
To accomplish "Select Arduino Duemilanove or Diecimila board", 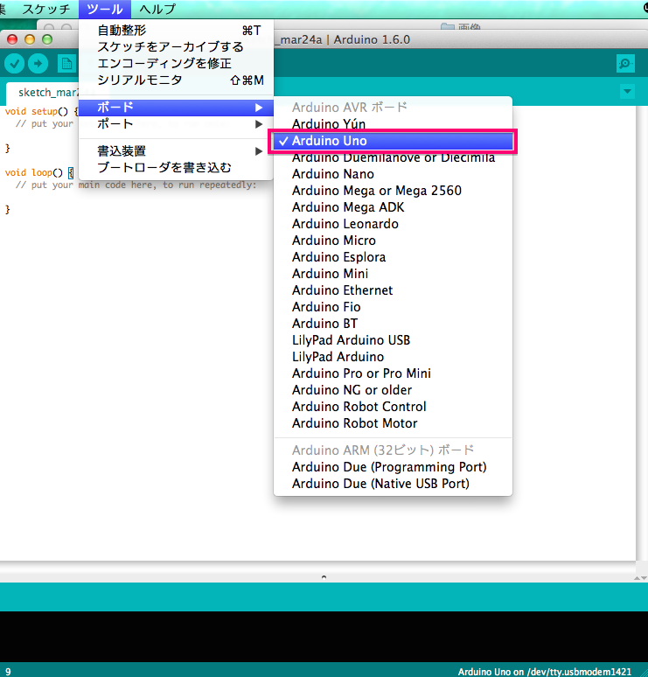I will pos(393,157).
